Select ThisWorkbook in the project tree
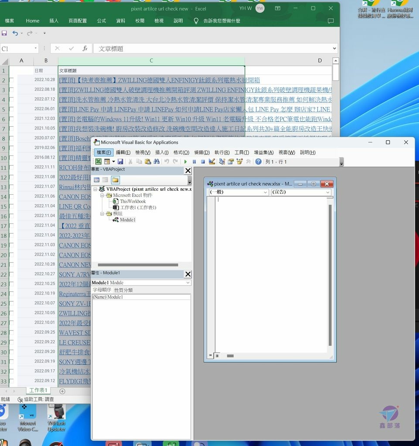Image resolution: width=419 pixels, height=446 pixels. coord(133,201)
